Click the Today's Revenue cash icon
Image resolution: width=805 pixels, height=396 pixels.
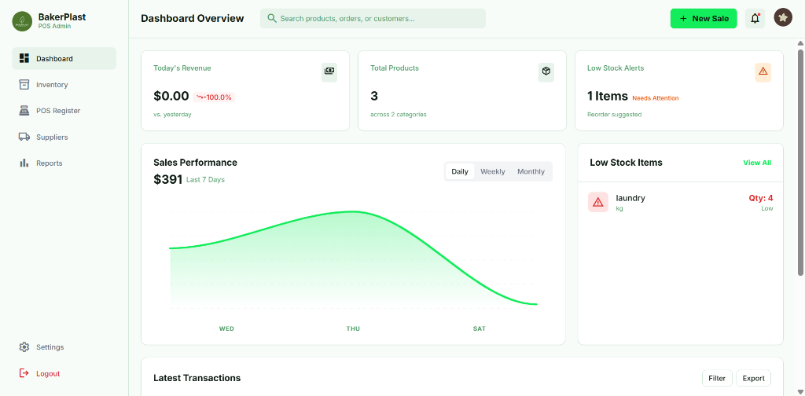click(x=329, y=71)
